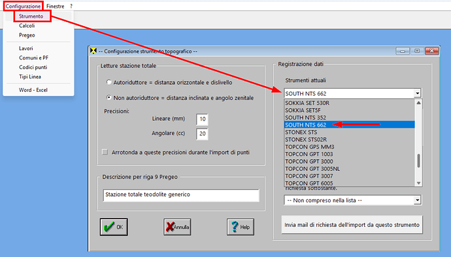Open the Configurazione menu
This screenshot has height=257, width=451.
pyautogui.click(x=23, y=6)
